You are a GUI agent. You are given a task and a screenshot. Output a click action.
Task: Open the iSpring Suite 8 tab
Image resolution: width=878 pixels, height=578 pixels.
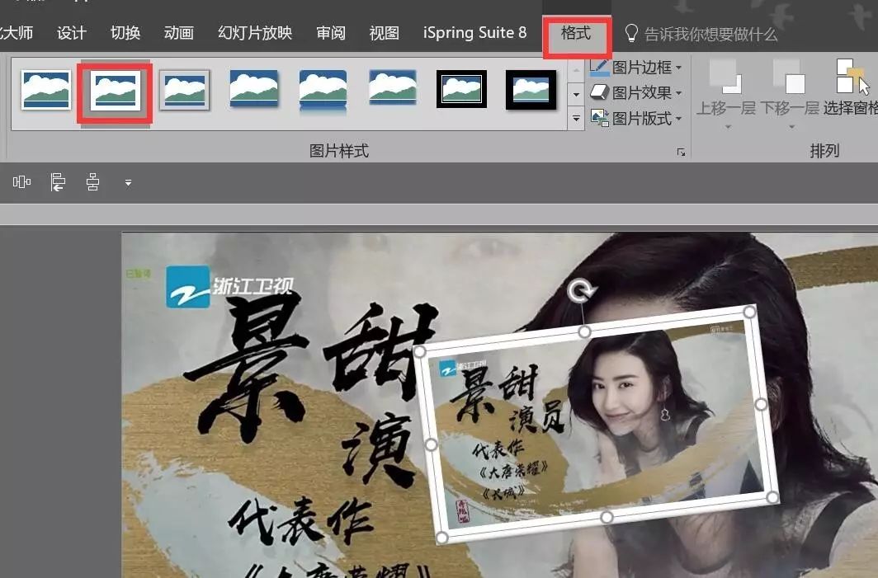[x=474, y=33]
